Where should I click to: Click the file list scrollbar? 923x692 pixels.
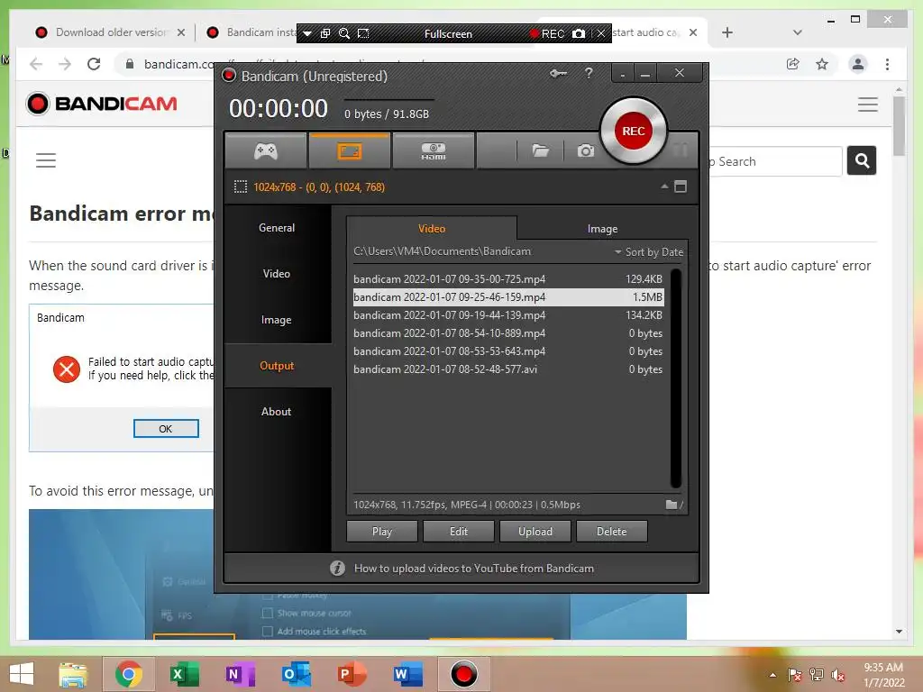point(676,378)
